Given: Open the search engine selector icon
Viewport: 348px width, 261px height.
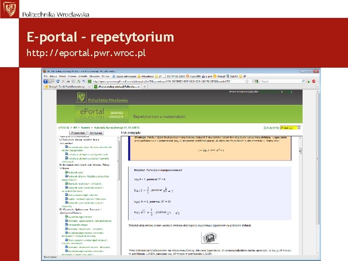Looking at the screenshot, I should point(257,82).
